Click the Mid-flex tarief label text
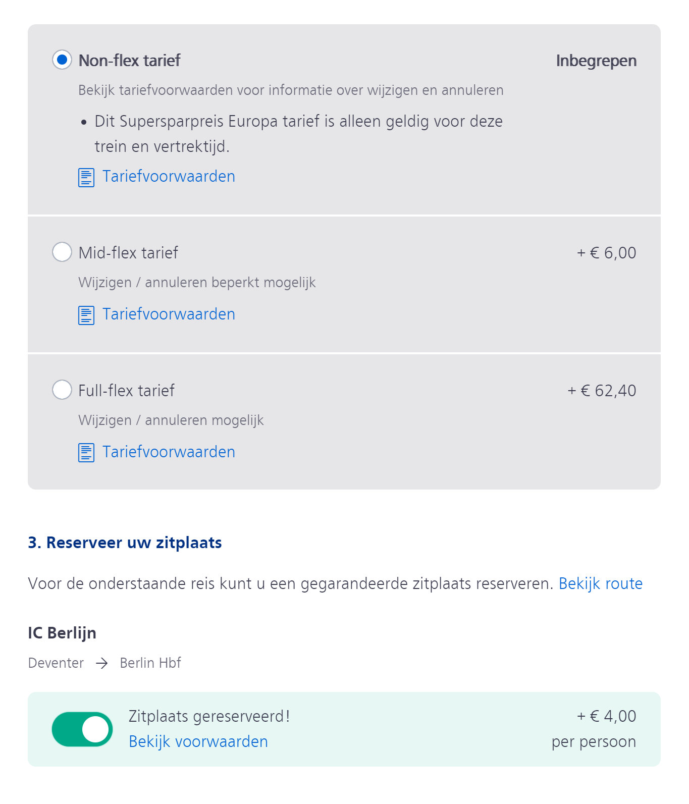The image size is (689, 804). click(x=128, y=252)
